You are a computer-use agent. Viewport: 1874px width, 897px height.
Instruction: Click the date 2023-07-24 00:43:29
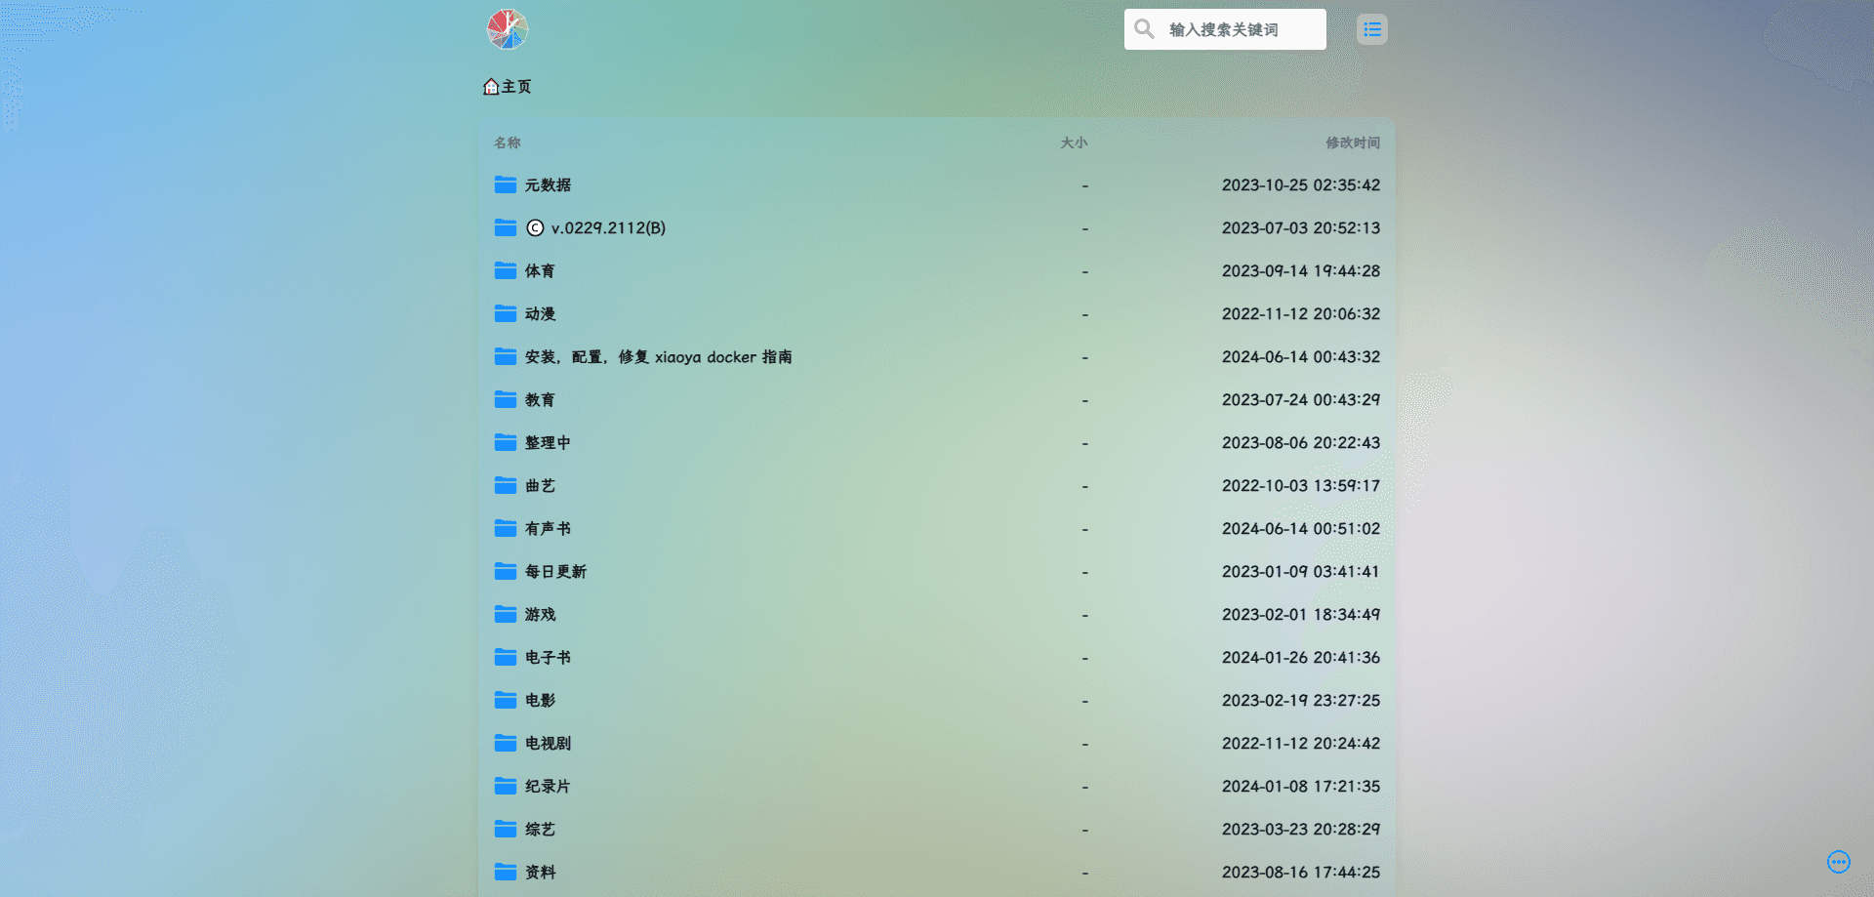click(x=1301, y=399)
